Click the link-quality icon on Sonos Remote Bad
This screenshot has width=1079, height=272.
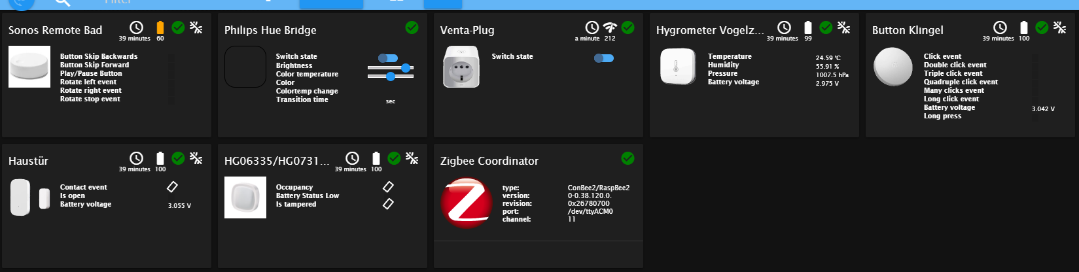(196, 27)
